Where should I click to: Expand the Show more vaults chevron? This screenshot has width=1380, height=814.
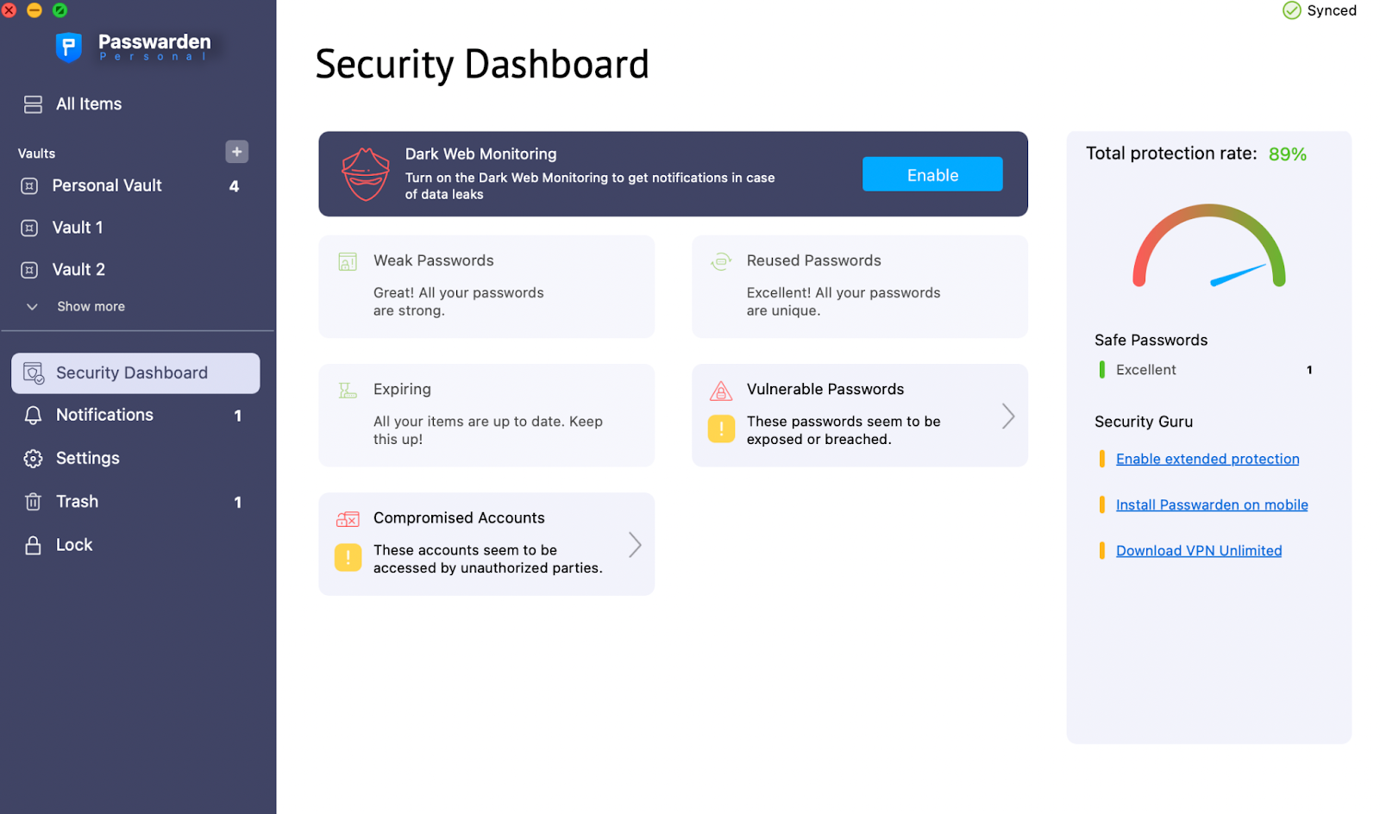click(x=32, y=307)
